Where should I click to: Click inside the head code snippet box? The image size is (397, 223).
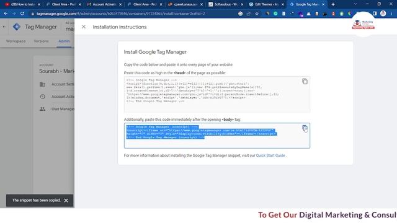coord(217,94)
